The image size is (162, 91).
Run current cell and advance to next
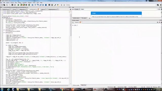click(24, 5)
